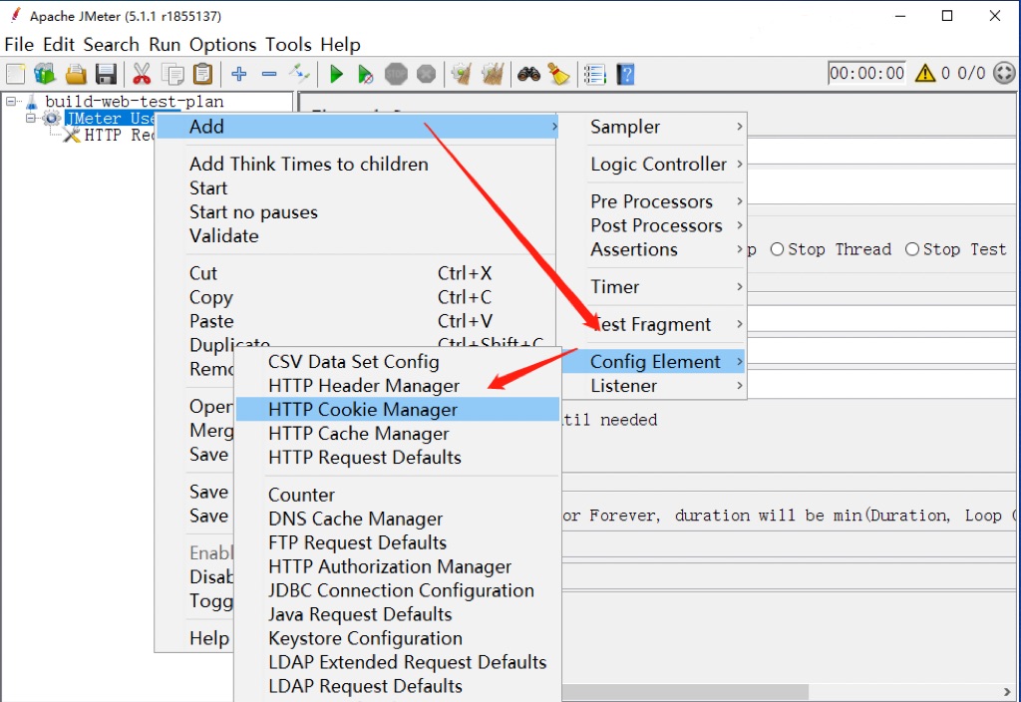Click the Reset Search yellow broom icon
Image resolution: width=1021 pixels, height=702 pixels.
tap(558, 74)
